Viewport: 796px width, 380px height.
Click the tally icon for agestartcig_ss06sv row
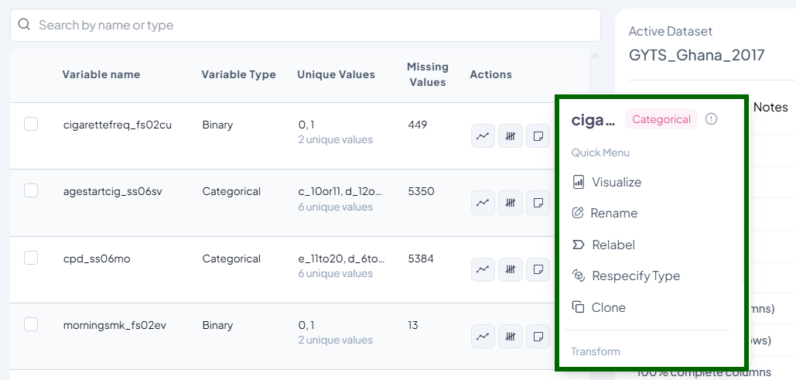coord(510,203)
